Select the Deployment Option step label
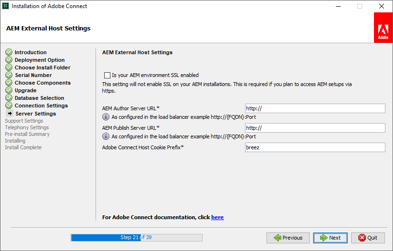The image size is (393, 251). point(39,60)
